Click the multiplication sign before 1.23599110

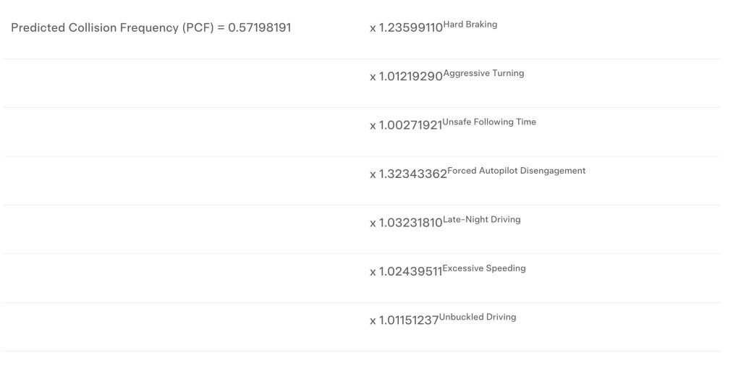[373, 29]
